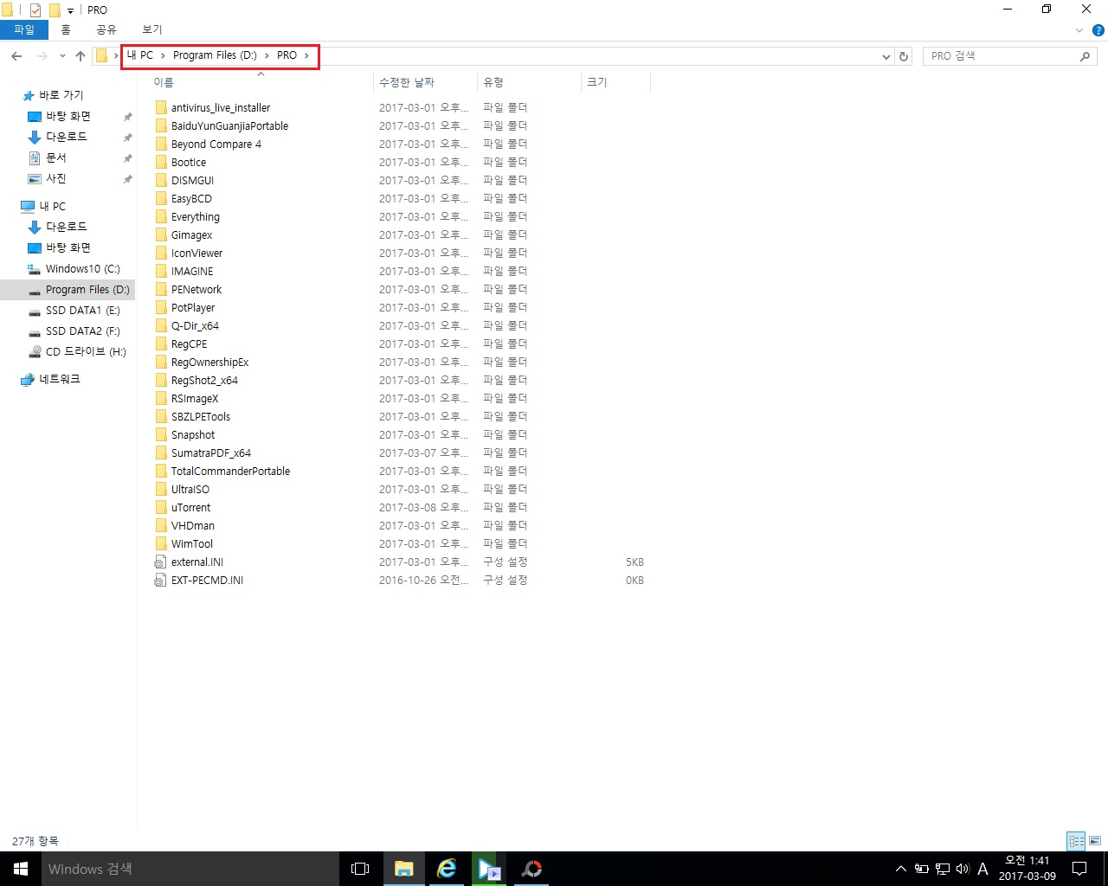Click Program Files (D:) in the breadcrumb
The height and width of the screenshot is (886, 1108).
[215, 55]
